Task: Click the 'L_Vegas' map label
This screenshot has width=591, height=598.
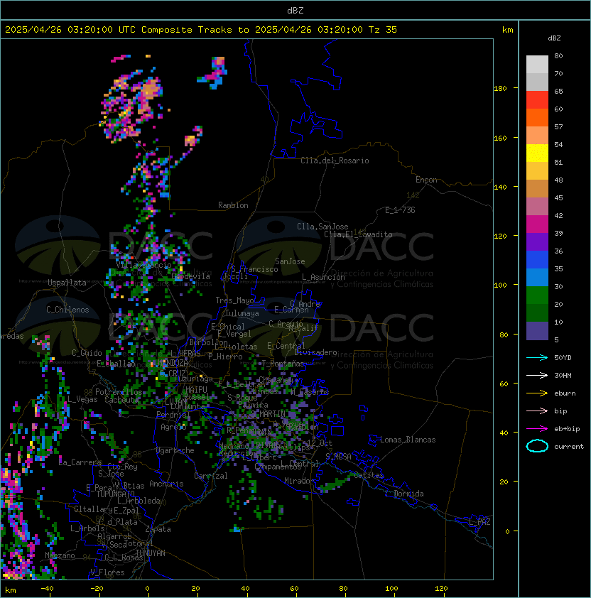Action: click(82, 399)
